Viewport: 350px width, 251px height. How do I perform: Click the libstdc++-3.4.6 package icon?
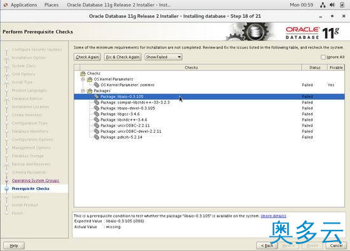click(x=97, y=119)
